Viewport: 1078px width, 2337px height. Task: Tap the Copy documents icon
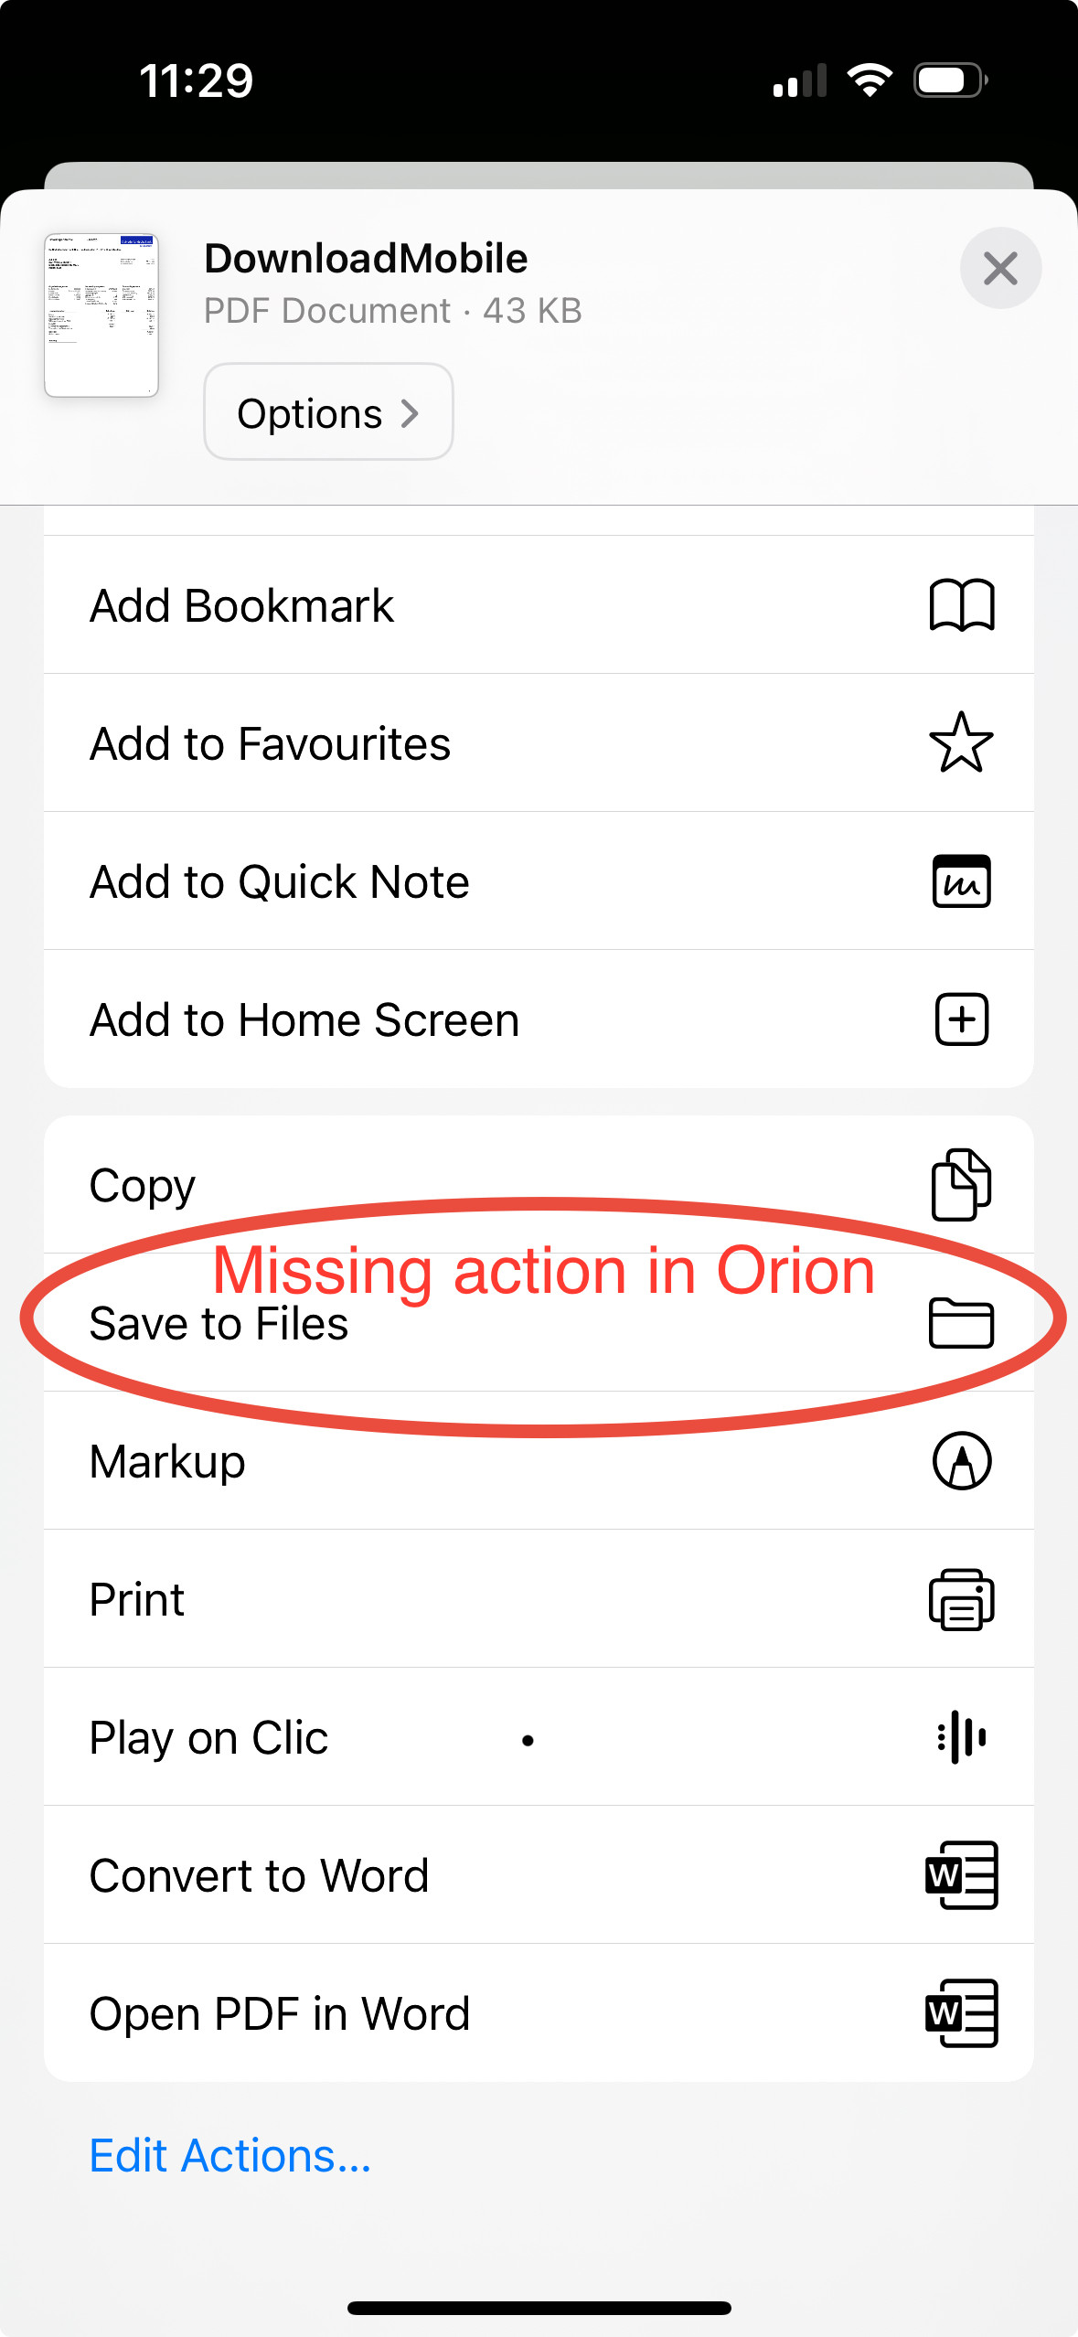point(961,1185)
